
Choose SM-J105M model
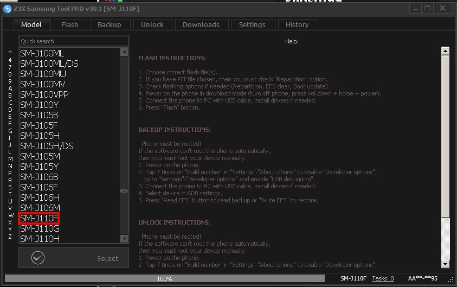[x=40, y=156]
